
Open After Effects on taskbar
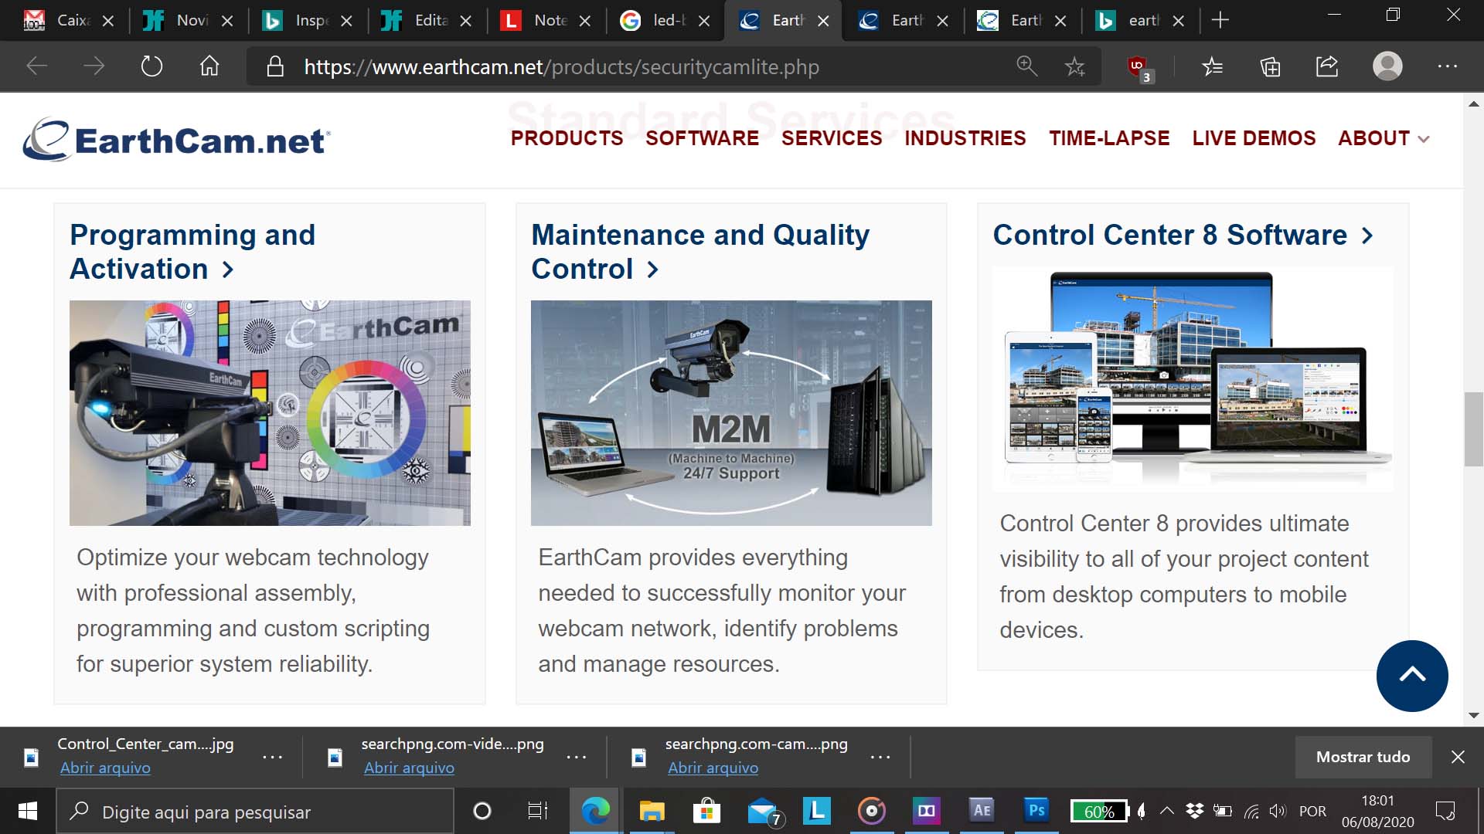pyautogui.click(x=982, y=810)
